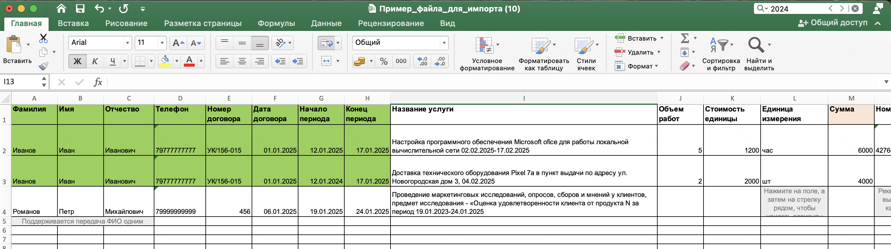Open Conditional Formatting (Условное форматирование)

[487, 54]
